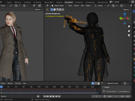The width and height of the screenshot is (135, 101).
Task: Play the animation forward
Action: click(x=53, y=96)
